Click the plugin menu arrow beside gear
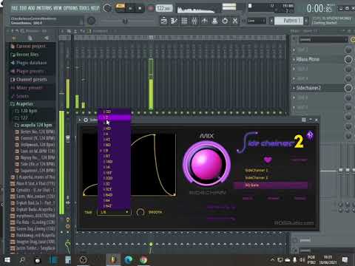The width and height of the screenshot is (355, 266). [80, 120]
